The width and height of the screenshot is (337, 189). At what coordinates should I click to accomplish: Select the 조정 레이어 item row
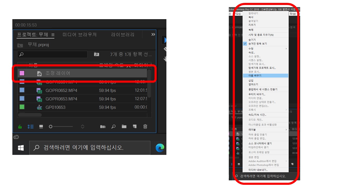(82, 73)
